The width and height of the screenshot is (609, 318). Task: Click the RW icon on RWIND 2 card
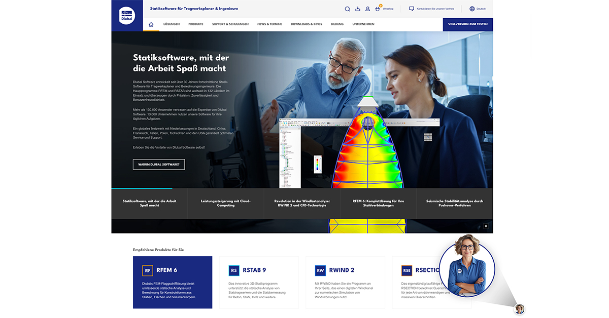pyautogui.click(x=320, y=270)
